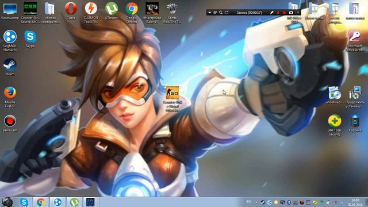This screenshot has width=368, height=207.
Task: Select the DAEMON Tools desktop shortcut
Action: click(91, 13)
